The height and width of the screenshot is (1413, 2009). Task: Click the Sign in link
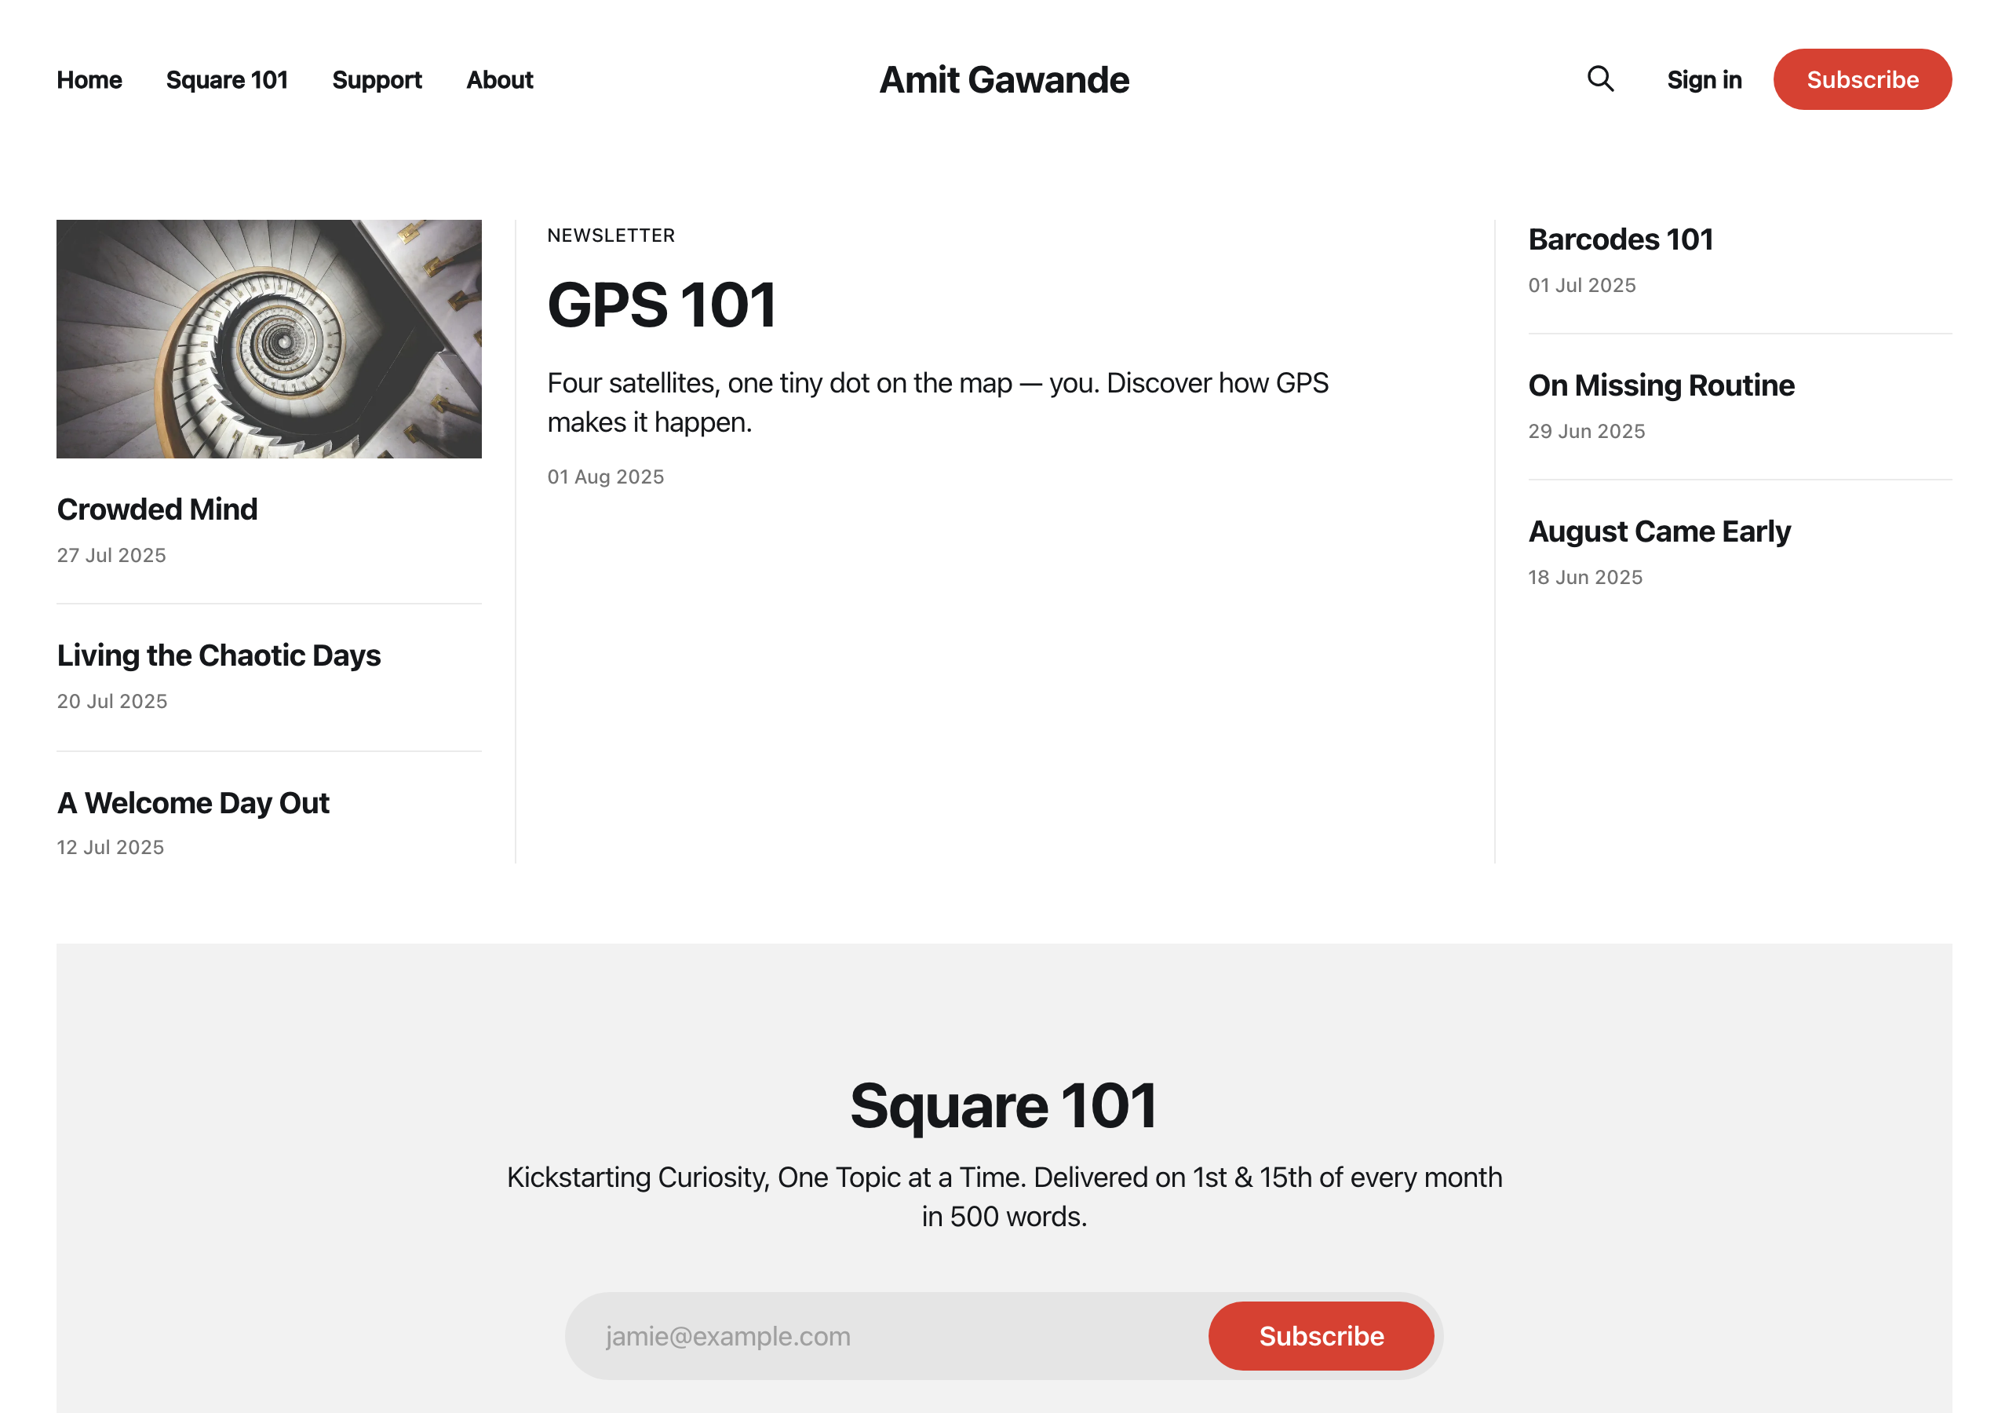point(1704,79)
